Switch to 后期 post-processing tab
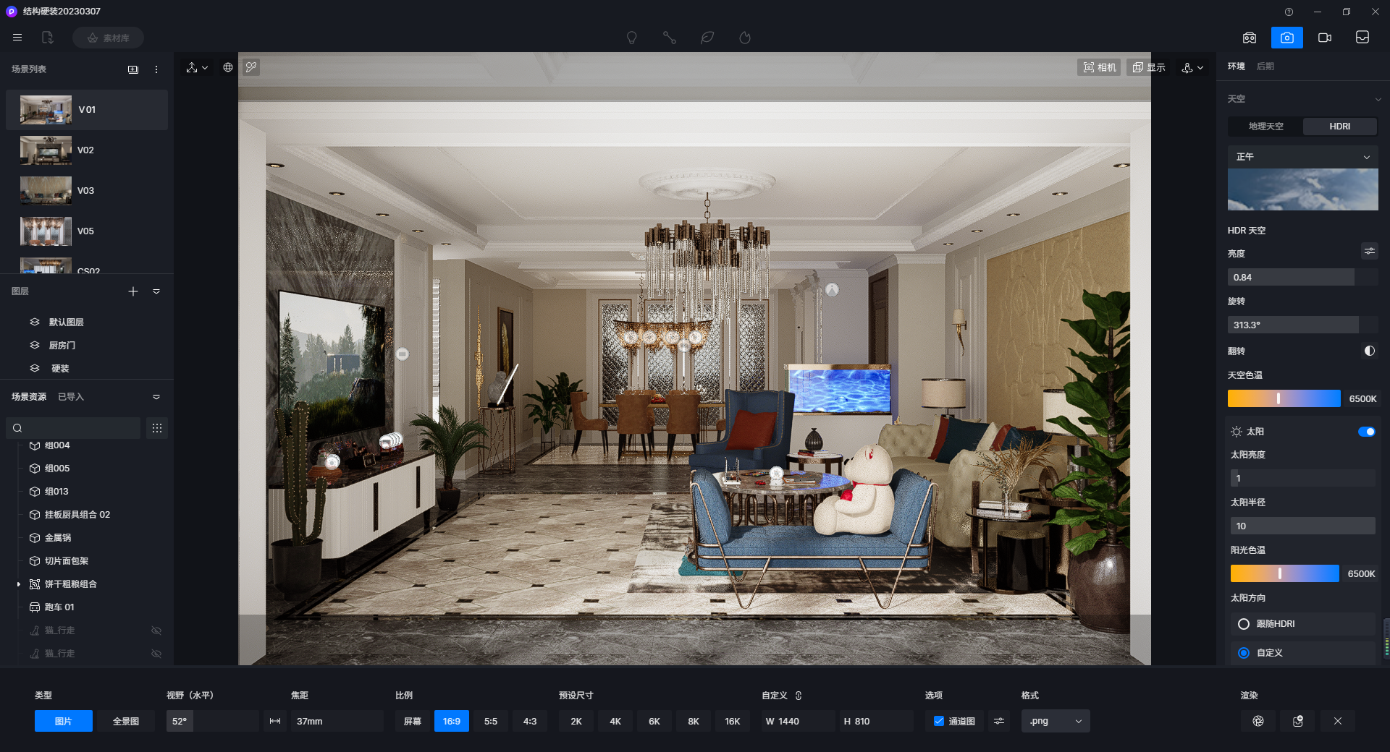The image size is (1390, 752). [1265, 67]
